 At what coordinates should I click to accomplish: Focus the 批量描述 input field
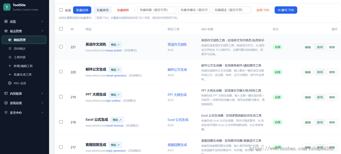[x=232, y=10]
